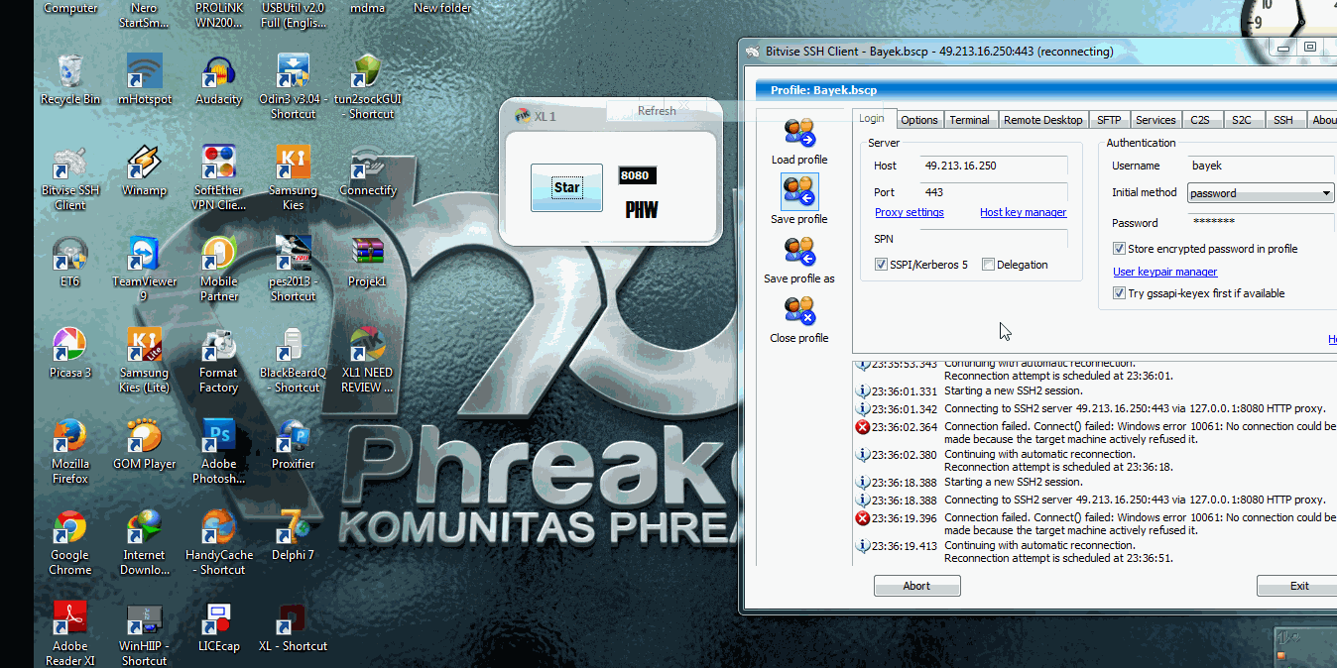The width and height of the screenshot is (1337, 668).
Task: Click the SPN input field
Action: [x=993, y=239]
